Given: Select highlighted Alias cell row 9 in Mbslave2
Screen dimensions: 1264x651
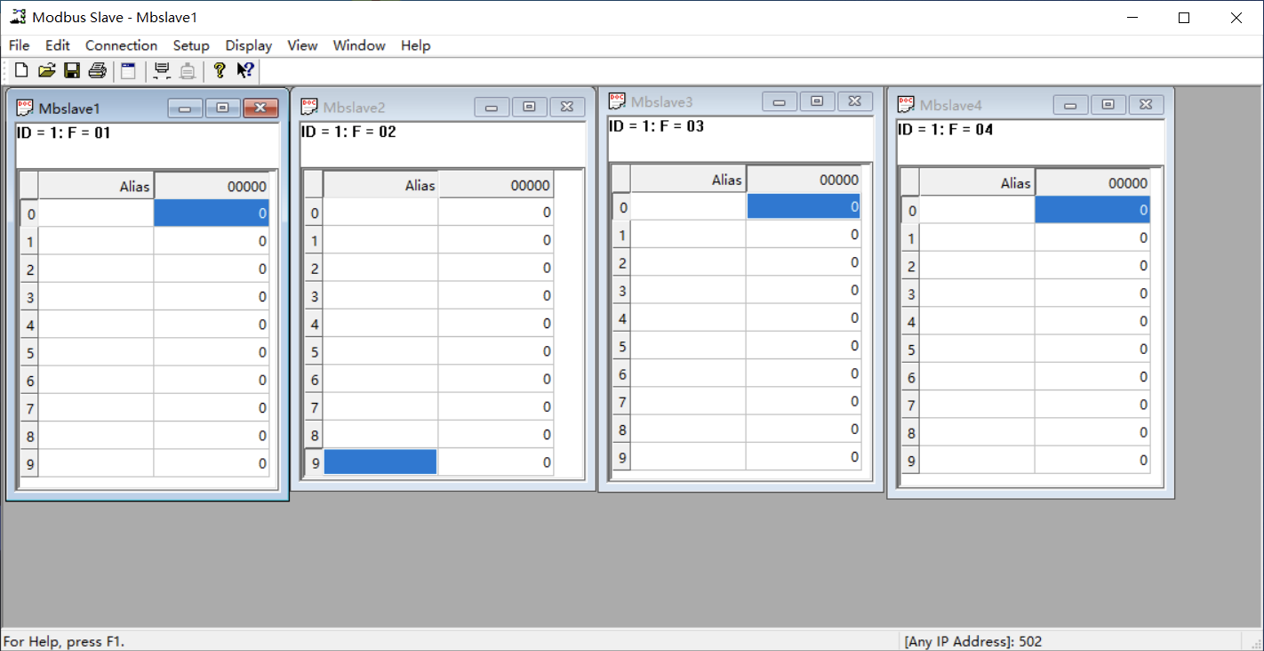Looking at the screenshot, I should click(x=380, y=462).
